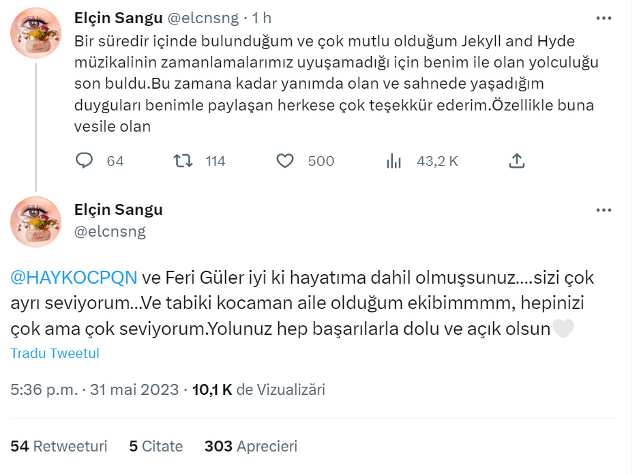This screenshot has width=639, height=474.
Task: Open the first tweet's three-dot menu
Action: point(604,18)
